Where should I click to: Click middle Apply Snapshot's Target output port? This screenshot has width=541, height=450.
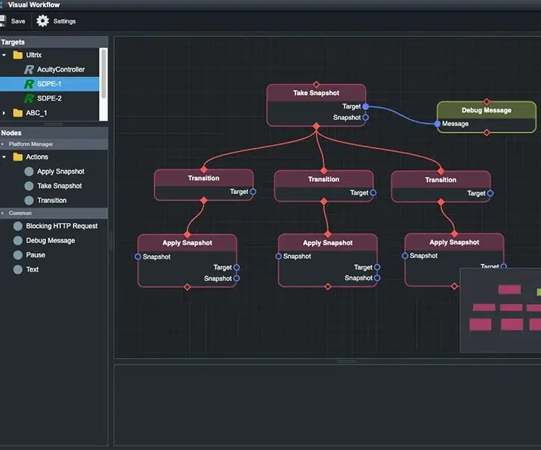(x=378, y=267)
